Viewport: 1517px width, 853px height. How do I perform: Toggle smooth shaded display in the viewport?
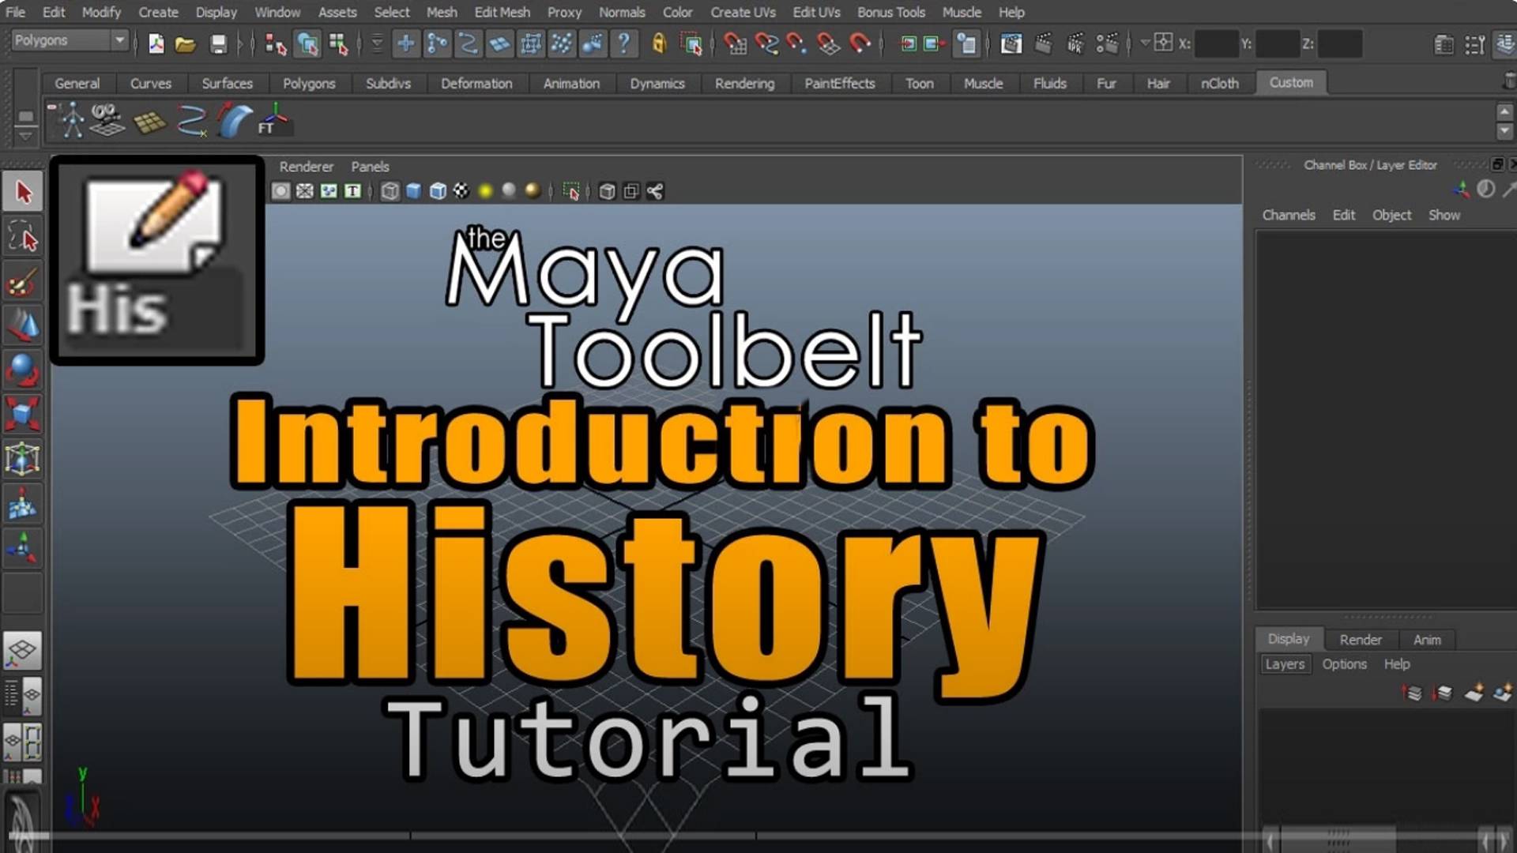coord(413,190)
